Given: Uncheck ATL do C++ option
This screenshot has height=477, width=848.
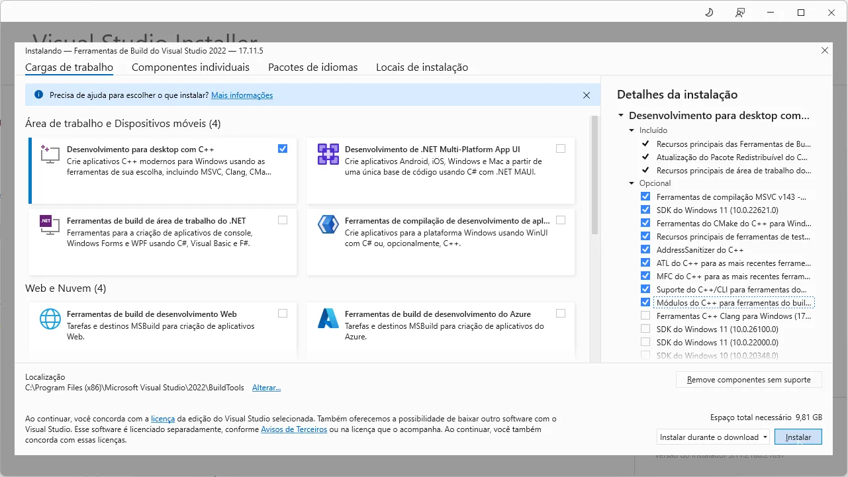Looking at the screenshot, I should tap(645, 263).
